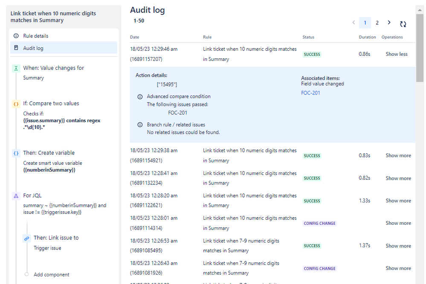Expand the 12:29:38 am entry via Show more
The width and height of the screenshot is (426, 284).
click(x=398, y=155)
